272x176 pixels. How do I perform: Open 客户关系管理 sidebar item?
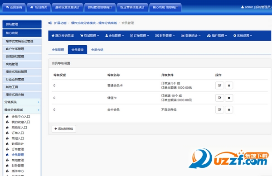click(22, 49)
